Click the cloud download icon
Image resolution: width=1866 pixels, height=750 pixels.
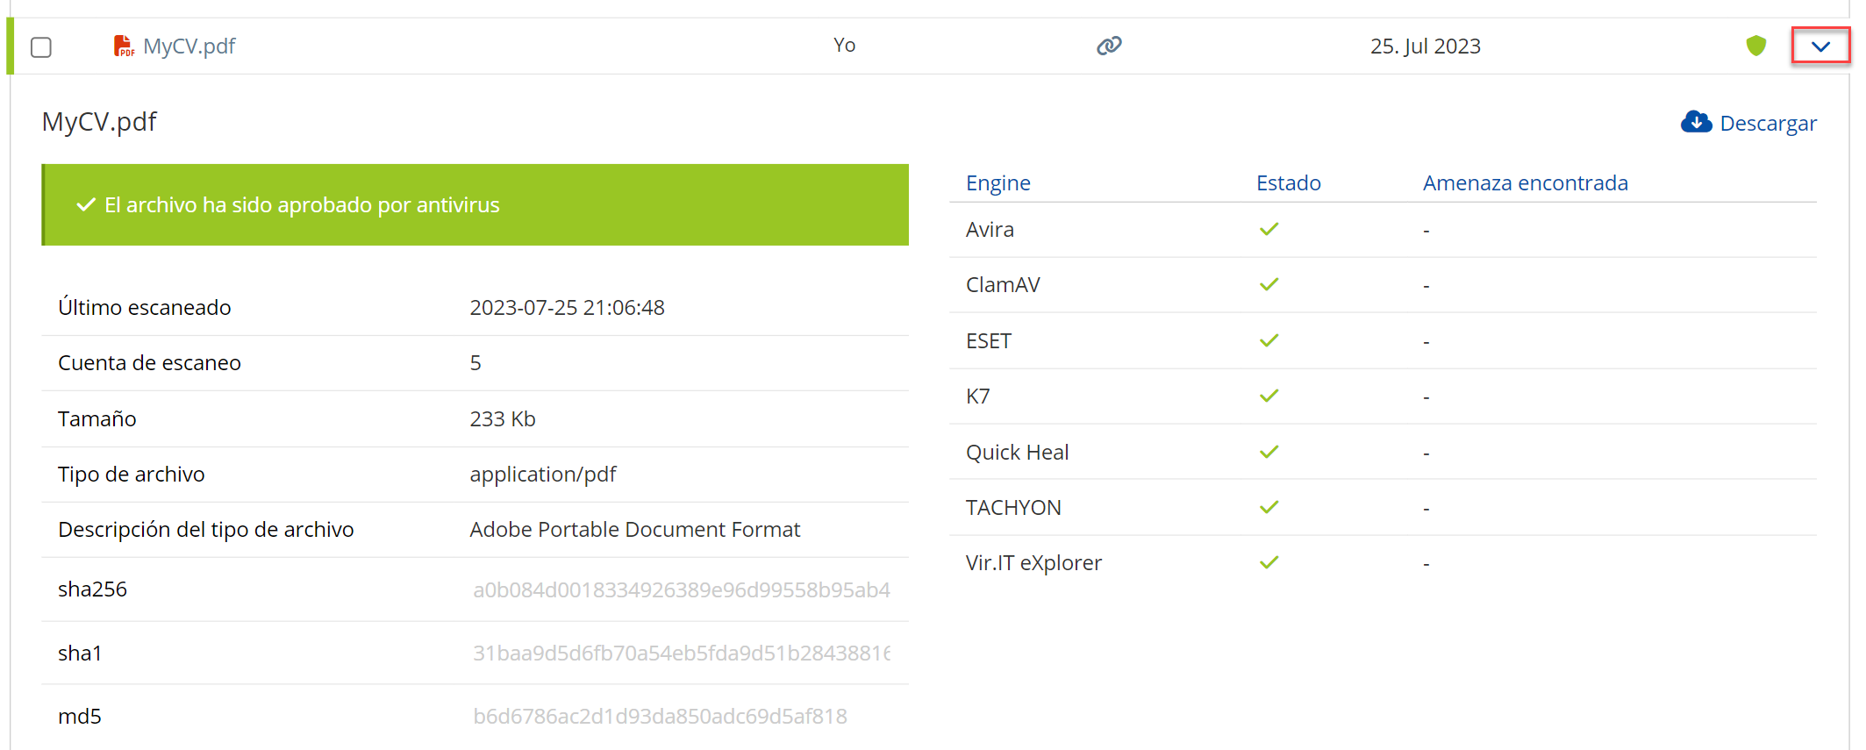pos(1696,123)
